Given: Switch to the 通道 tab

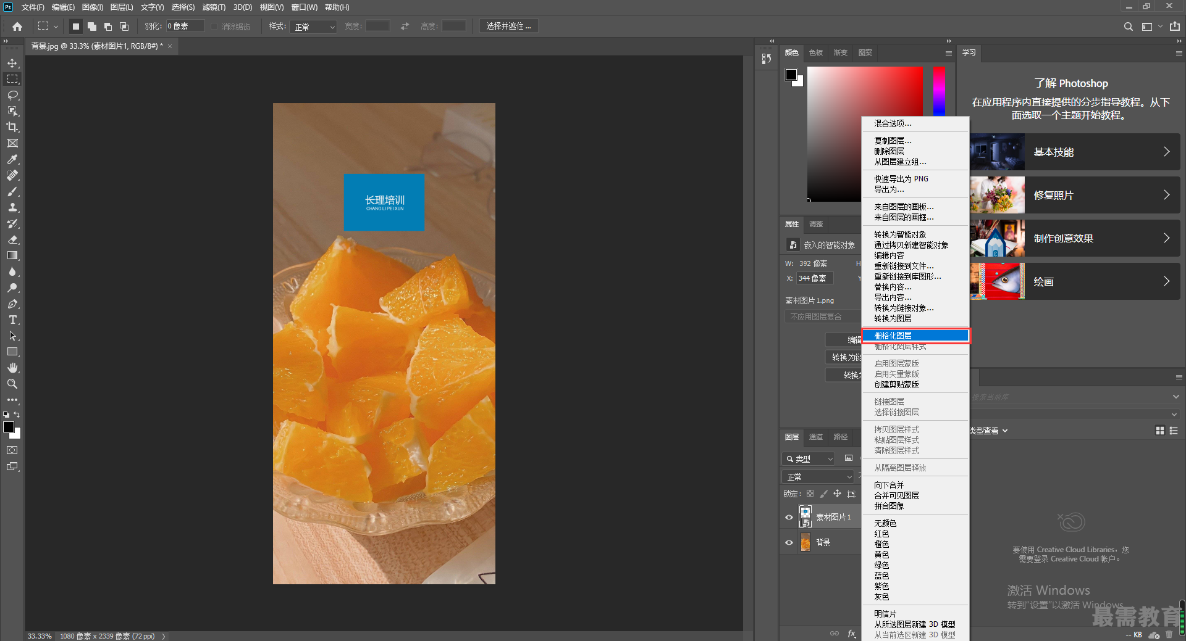Looking at the screenshot, I should click(815, 437).
